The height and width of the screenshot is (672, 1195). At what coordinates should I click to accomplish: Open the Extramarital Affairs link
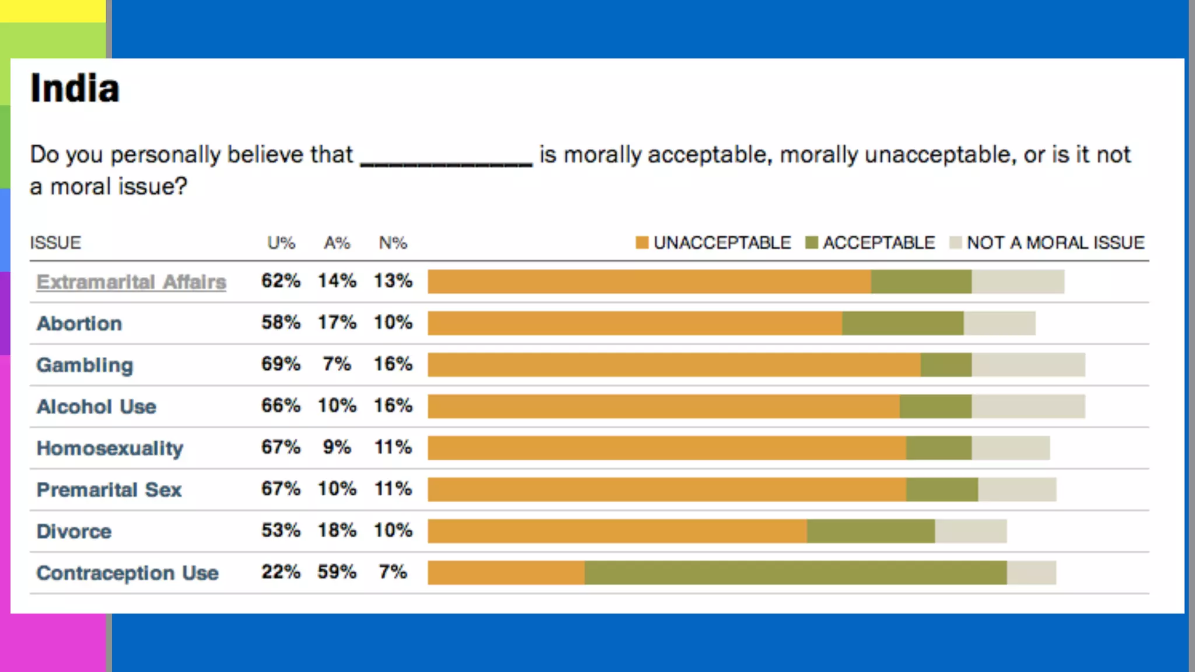(x=131, y=282)
